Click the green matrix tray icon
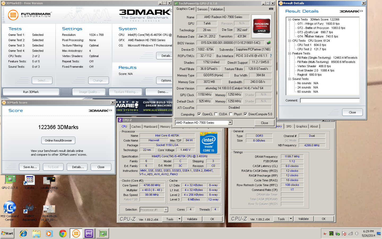 [x=331, y=234]
